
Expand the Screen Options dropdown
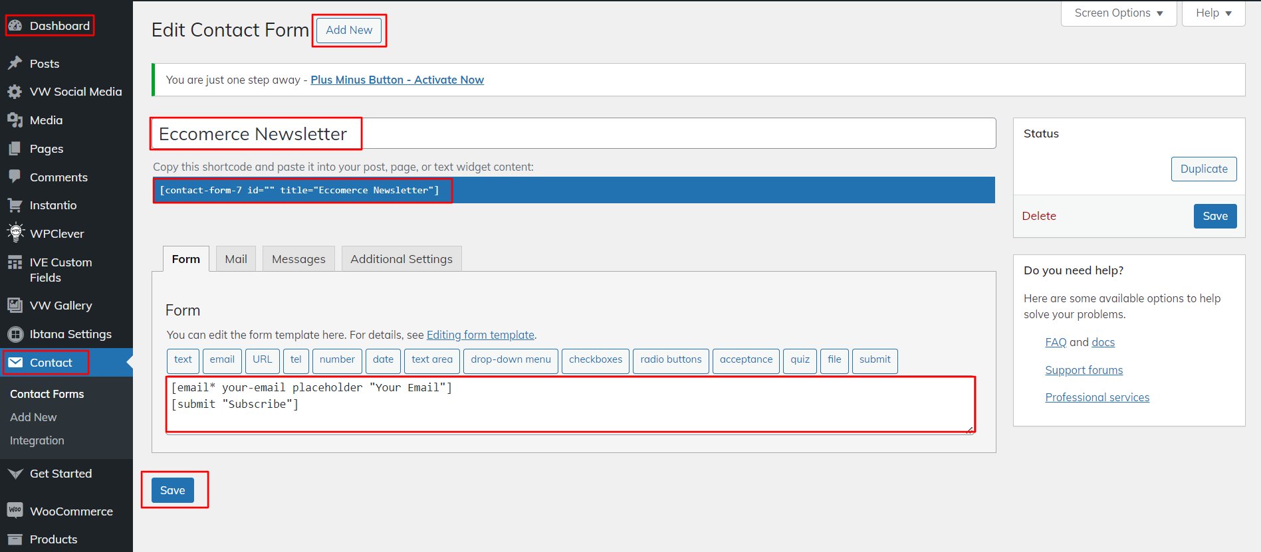[x=1118, y=13]
